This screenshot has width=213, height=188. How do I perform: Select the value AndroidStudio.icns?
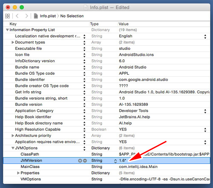coord(136,55)
